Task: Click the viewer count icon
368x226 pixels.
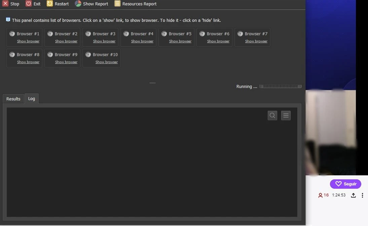Action: 320,195
